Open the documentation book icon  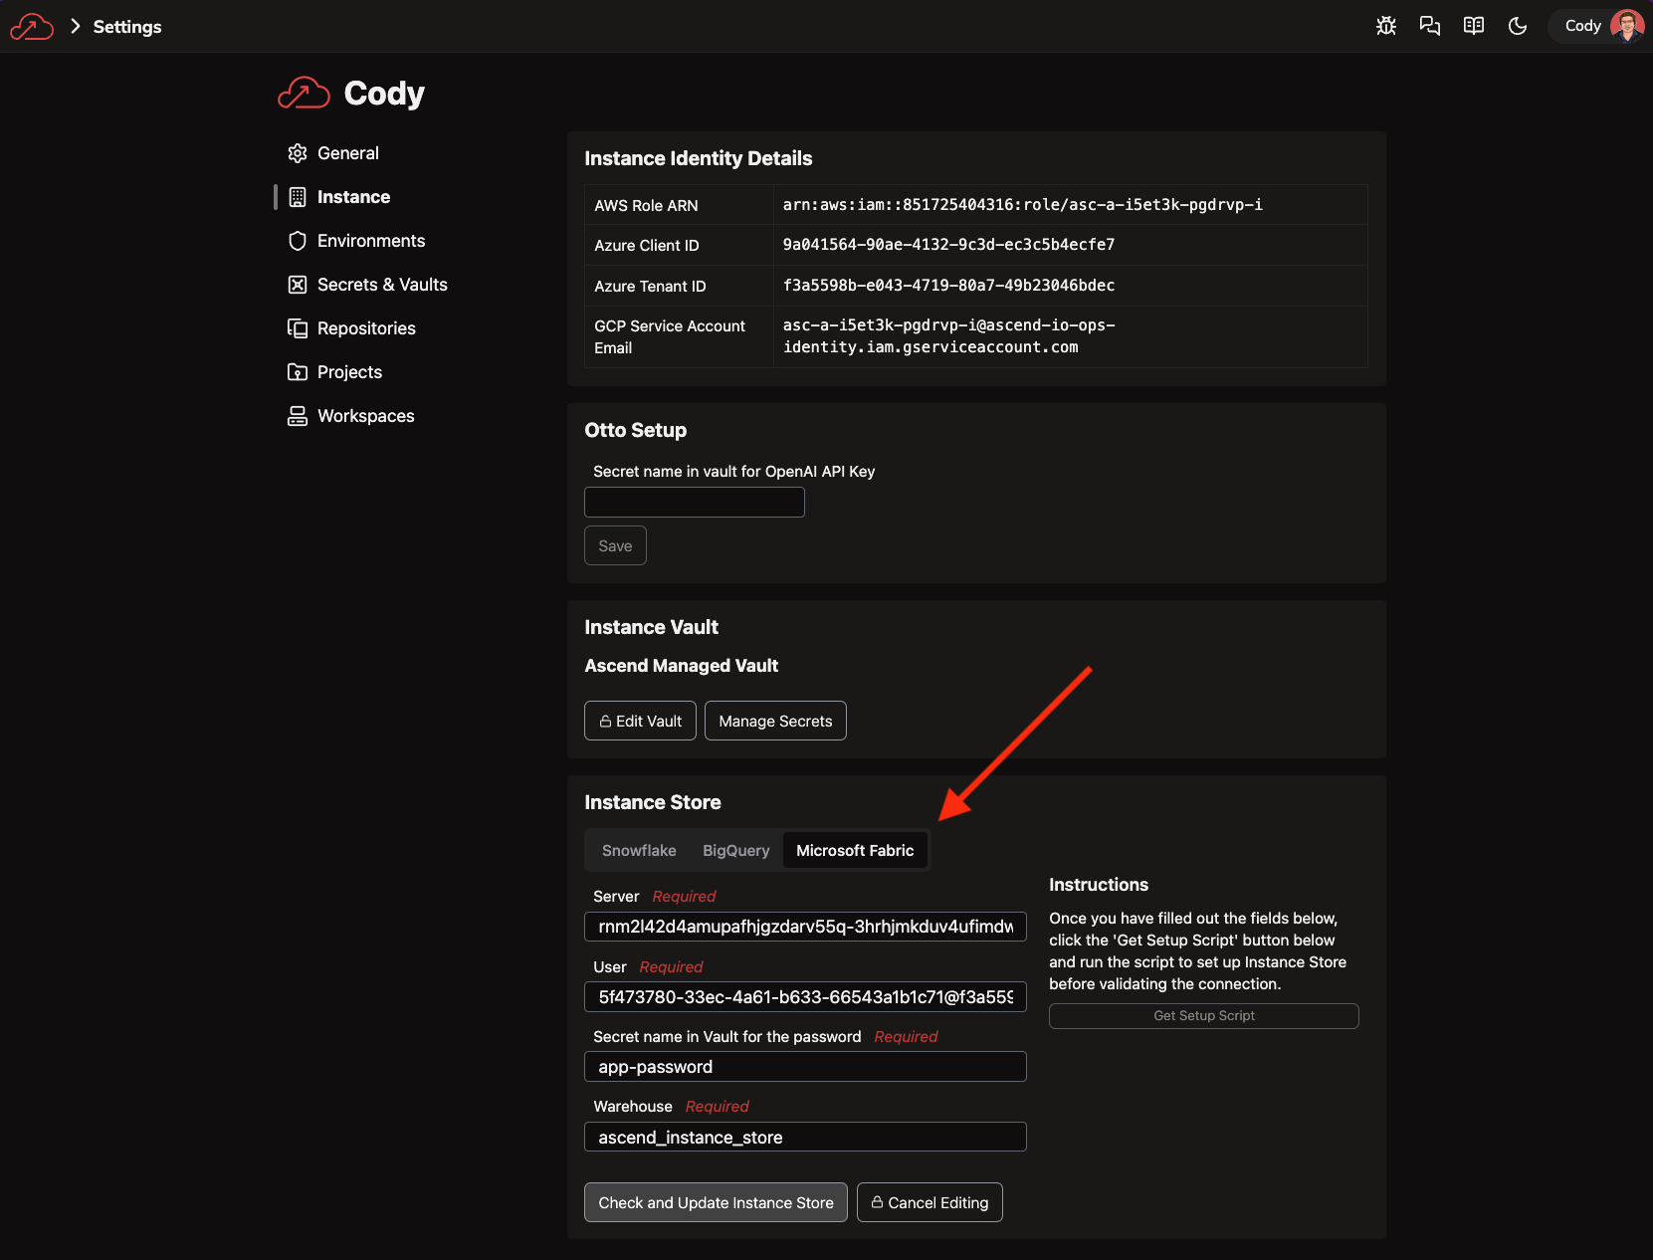coord(1474,26)
